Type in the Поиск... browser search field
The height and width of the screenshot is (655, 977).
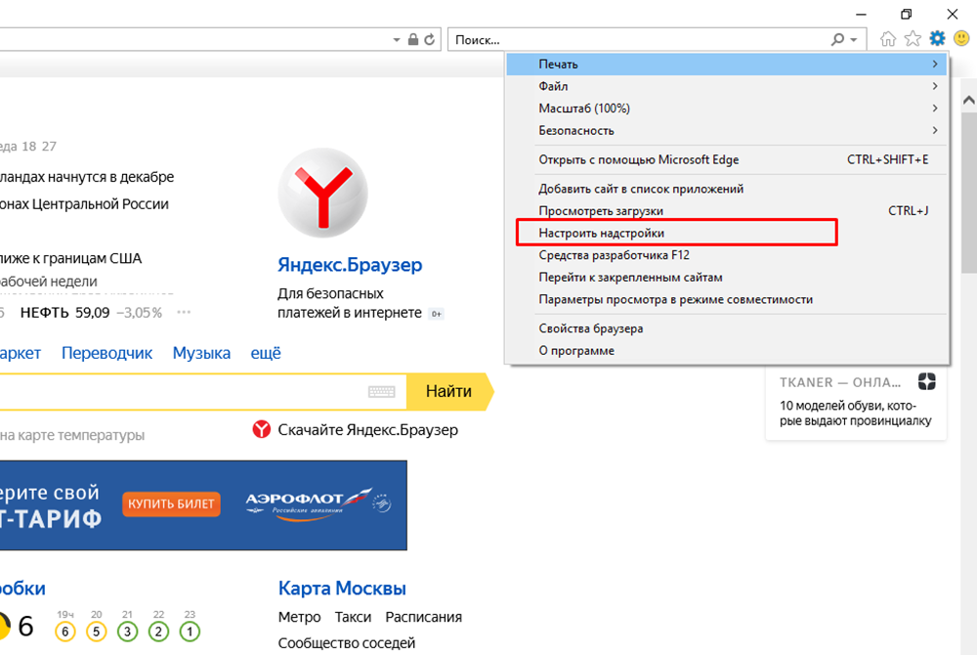[x=635, y=40]
